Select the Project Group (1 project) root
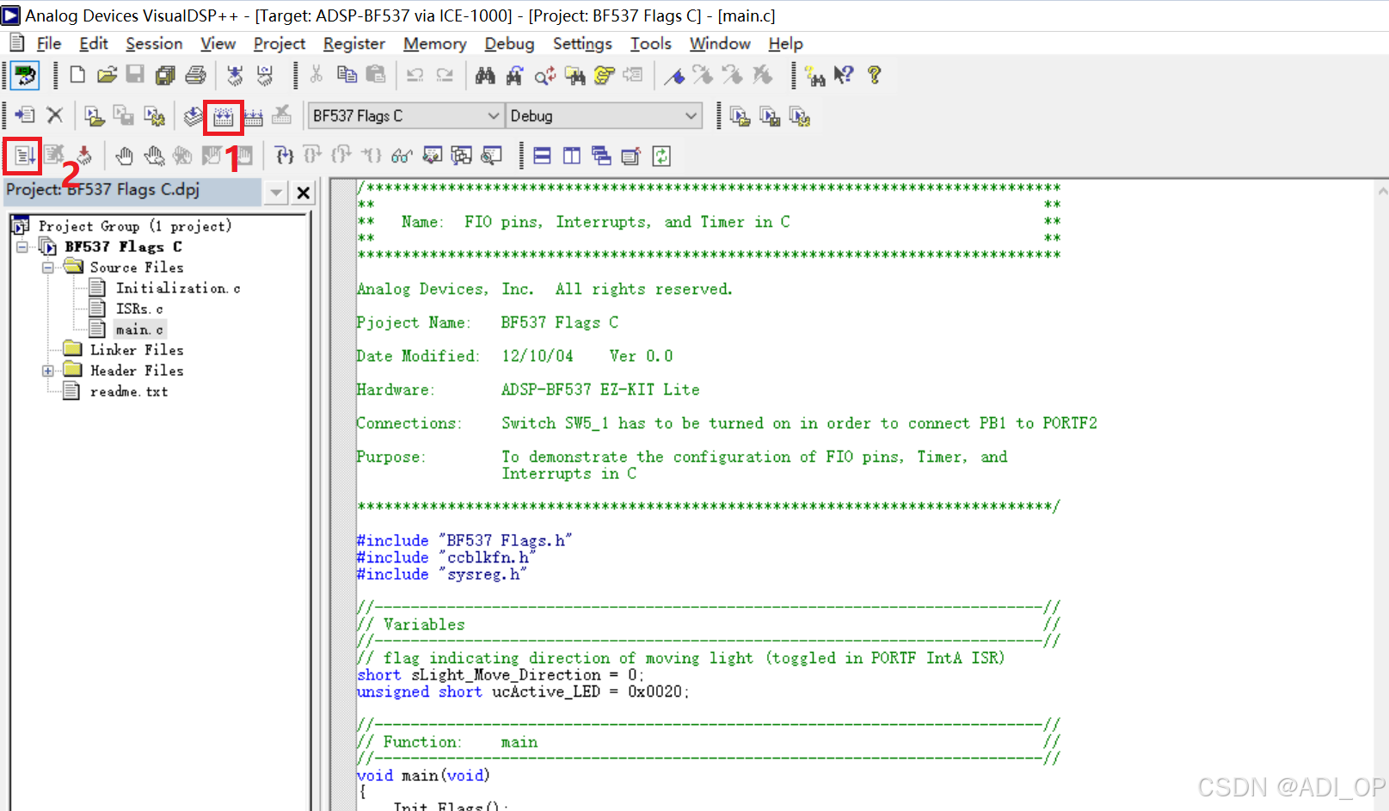Viewport: 1389px width, 811px height. [x=135, y=226]
